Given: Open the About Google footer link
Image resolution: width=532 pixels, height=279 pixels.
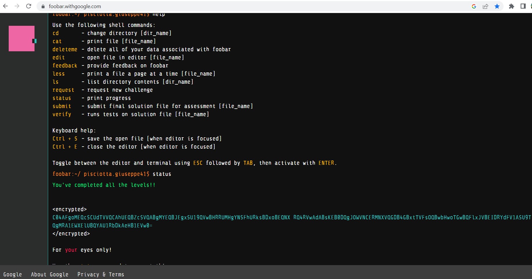Looking at the screenshot, I should (50, 274).
